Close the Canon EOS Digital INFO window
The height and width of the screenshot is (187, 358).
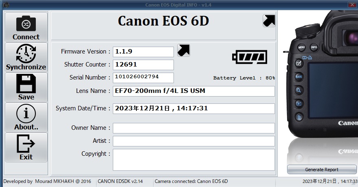[351, 4]
